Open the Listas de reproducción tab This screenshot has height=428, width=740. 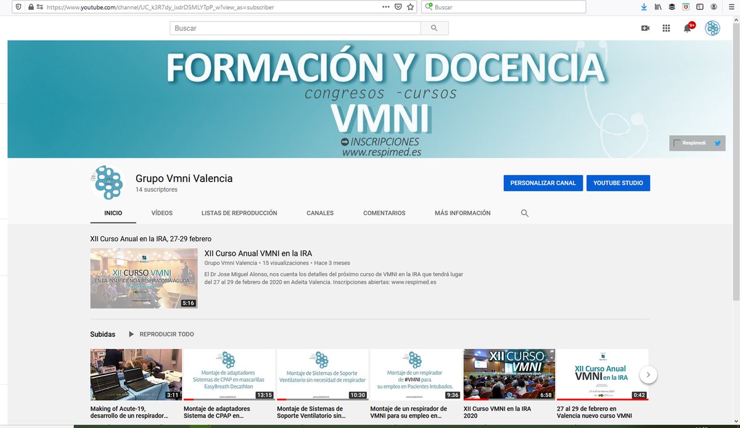pyautogui.click(x=239, y=213)
